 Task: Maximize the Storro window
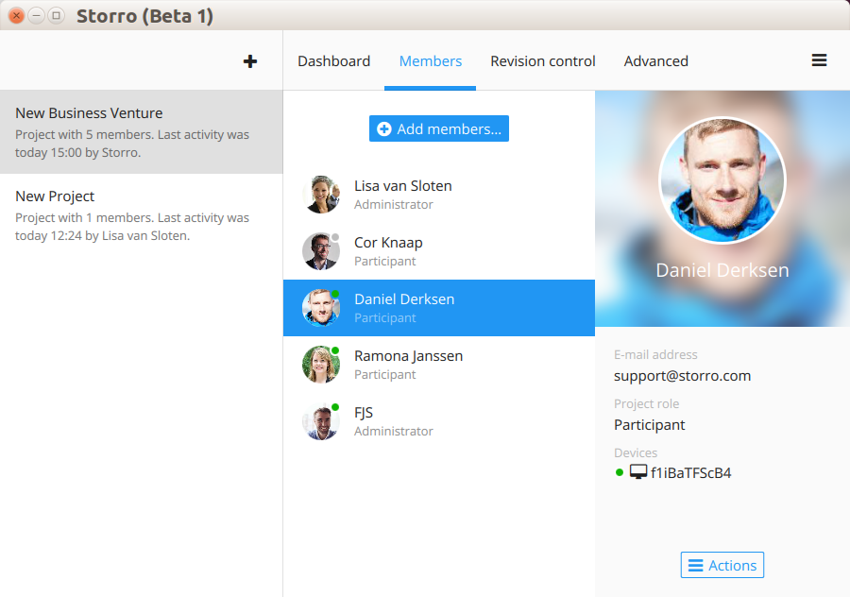(56, 16)
